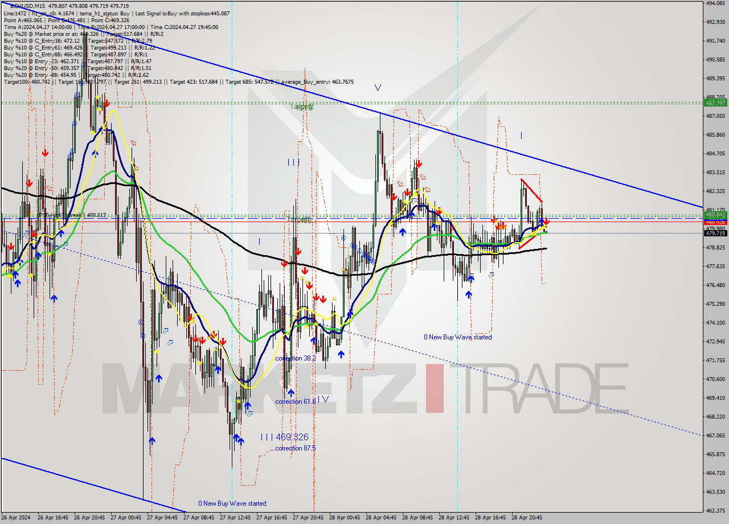Click the blue 'I V' wave label
729x524 pixels.
coord(323,399)
